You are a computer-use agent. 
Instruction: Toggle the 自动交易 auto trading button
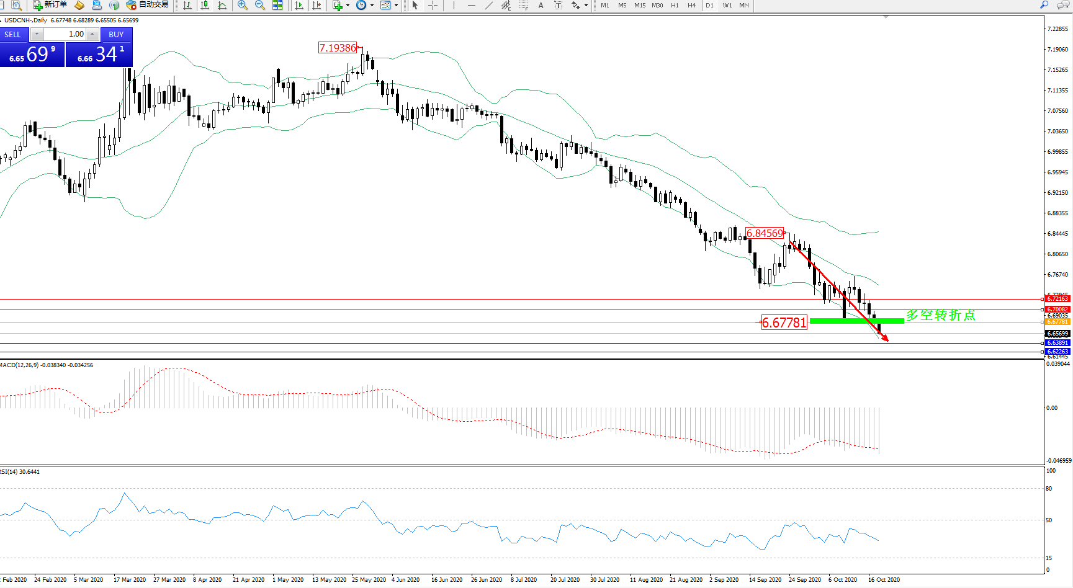(147, 5)
